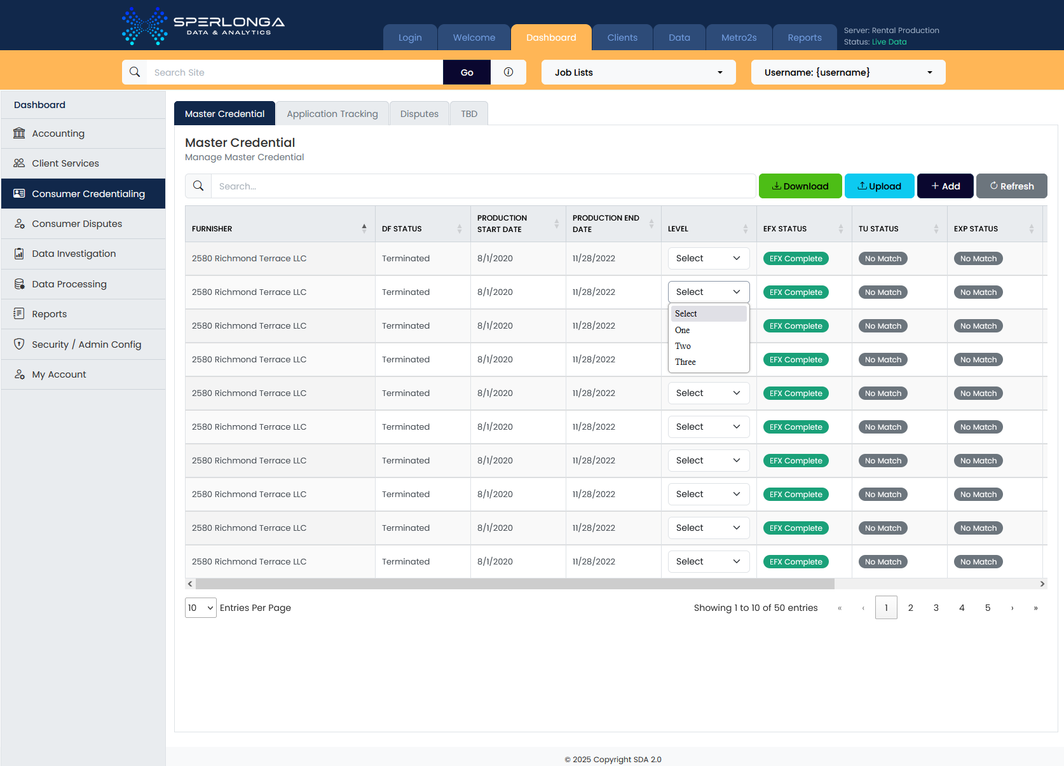Open the Metro2s top navigation tab

coord(739,38)
